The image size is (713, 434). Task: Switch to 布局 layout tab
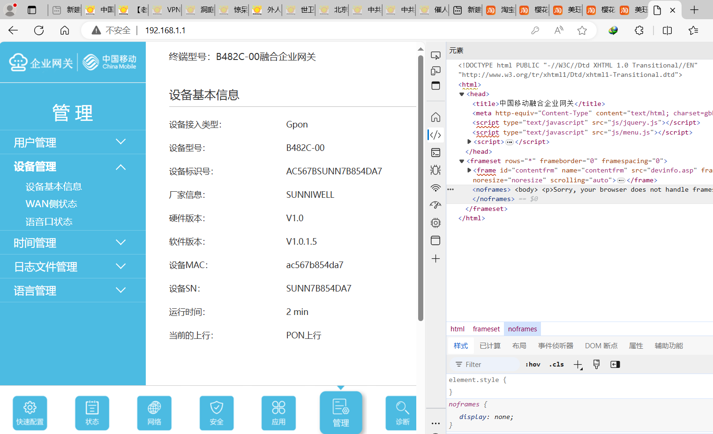(x=519, y=346)
